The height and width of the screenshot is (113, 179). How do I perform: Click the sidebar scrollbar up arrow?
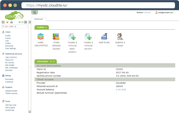[30, 22]
